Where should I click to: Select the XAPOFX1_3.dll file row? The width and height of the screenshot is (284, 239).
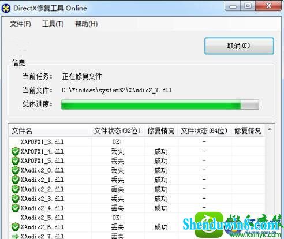(x=137, y=142)
